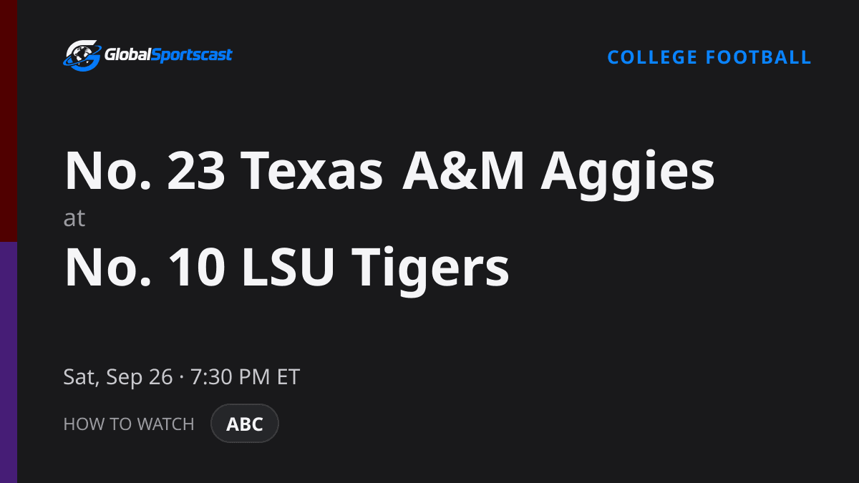This screenshot has height=483, width=859.
Task: Open the LSU team name
Action: point(291,268)
